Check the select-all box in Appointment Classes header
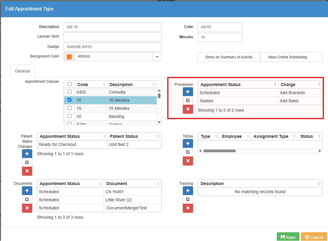The height and width of the screenshot is (241, 328). pos(70,84)
